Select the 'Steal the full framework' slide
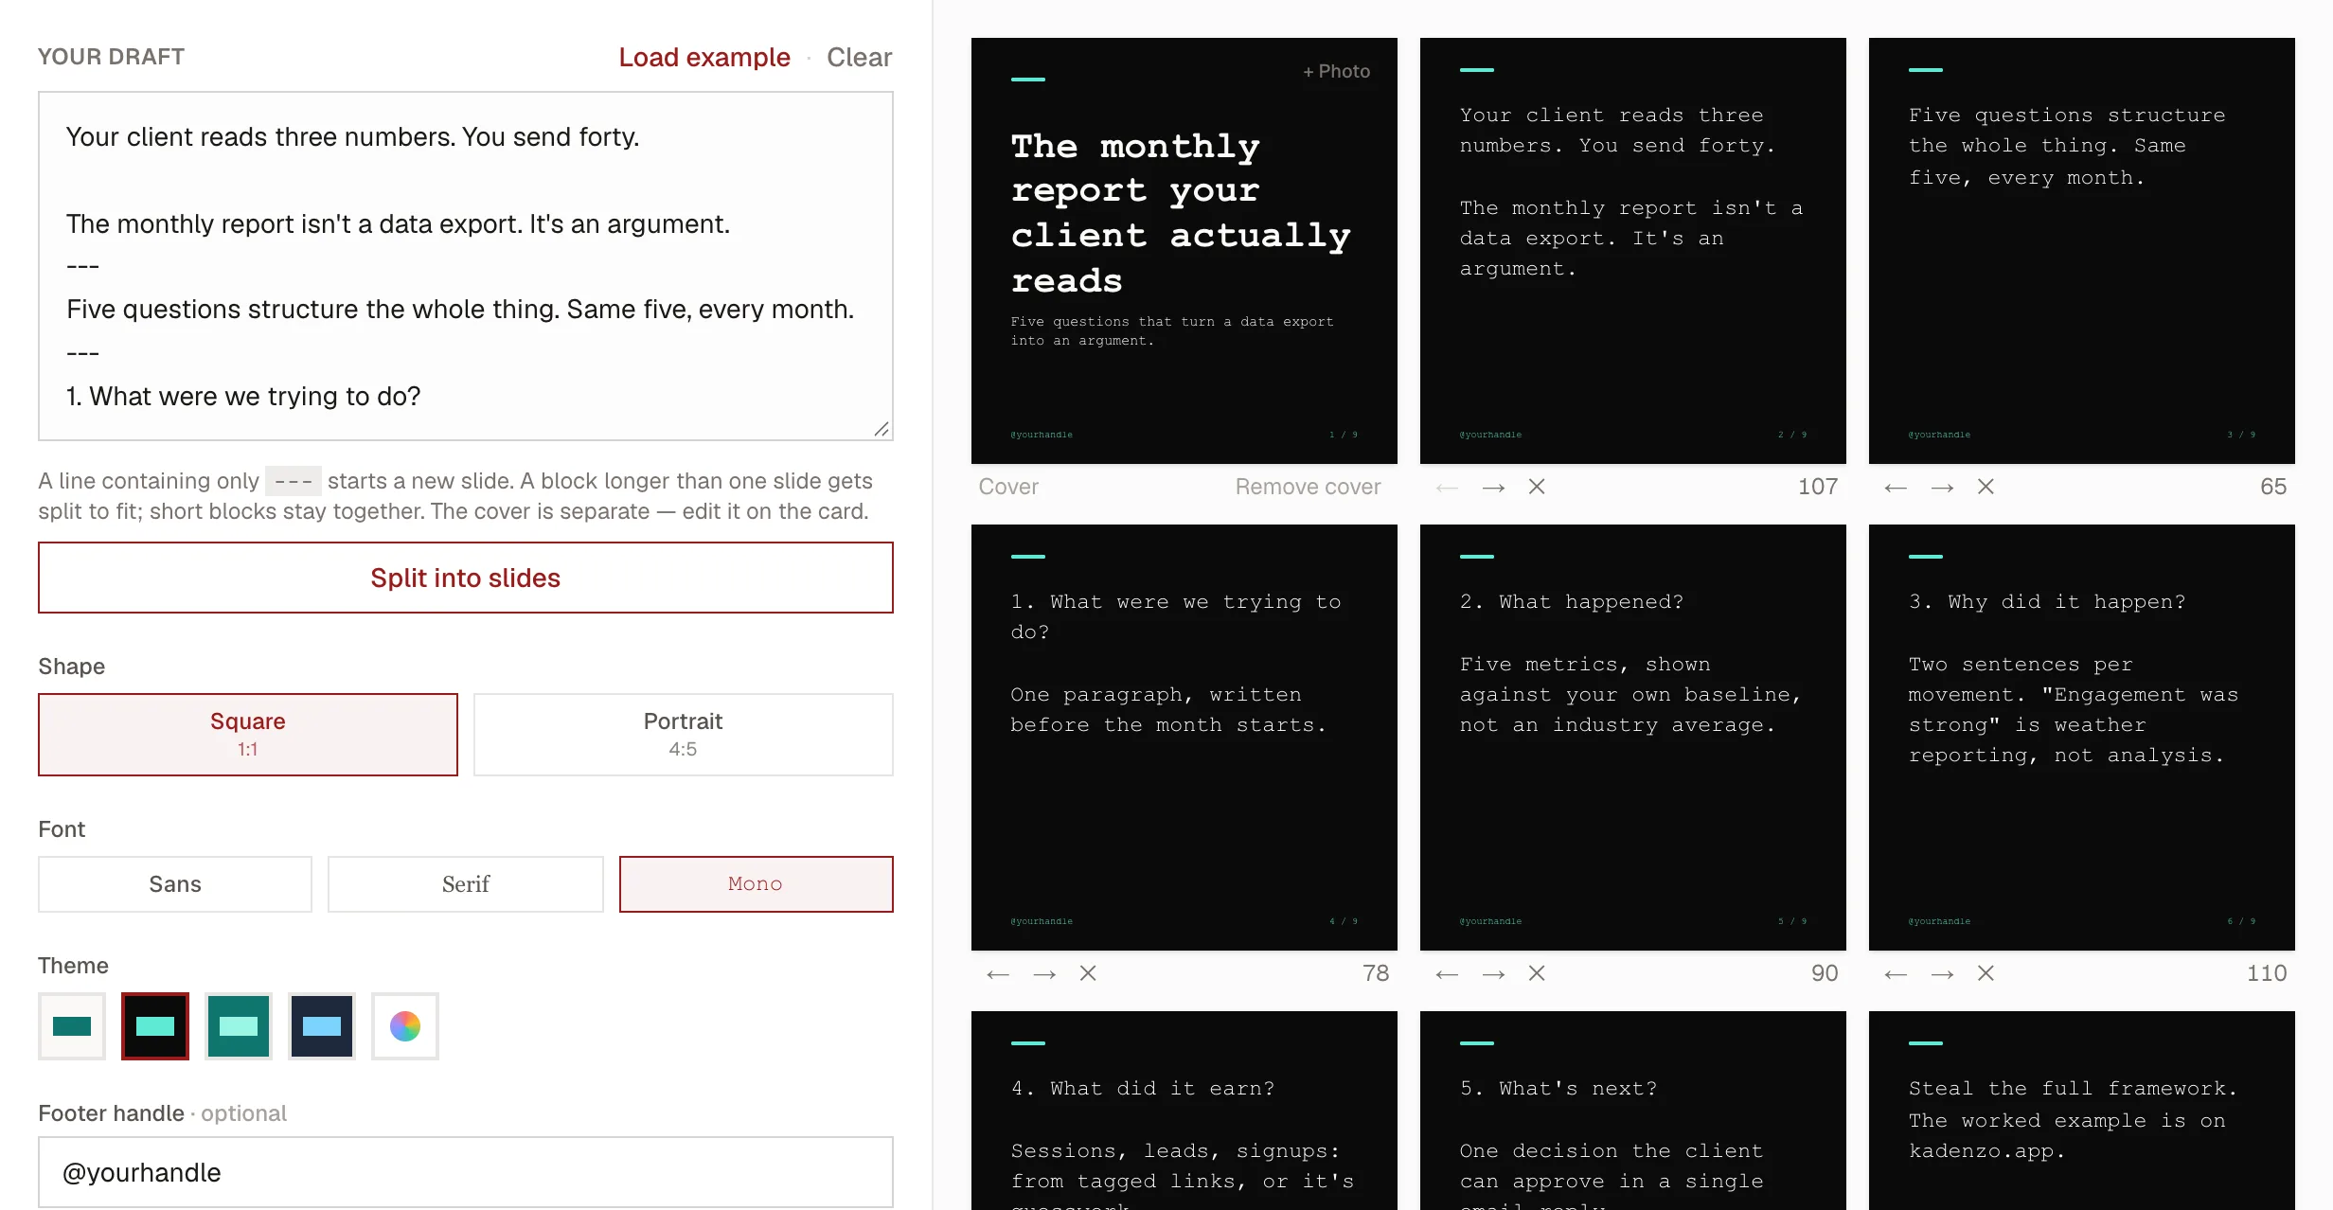2333x1210 pixels. click(x=2082, y=1111)
